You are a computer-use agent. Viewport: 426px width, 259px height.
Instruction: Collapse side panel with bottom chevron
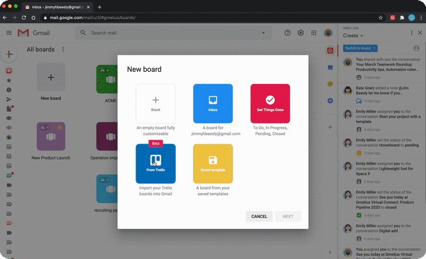pyautogui.click(x=330, y=252)
